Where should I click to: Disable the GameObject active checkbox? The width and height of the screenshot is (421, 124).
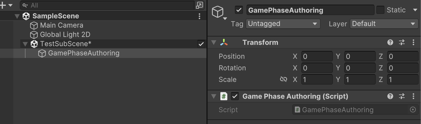[239, 10]
